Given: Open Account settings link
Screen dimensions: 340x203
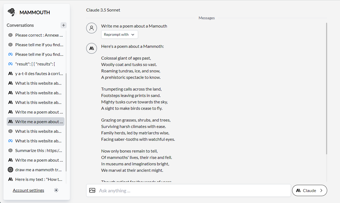Looking at the screenshot, I should [x=28, y=190].
